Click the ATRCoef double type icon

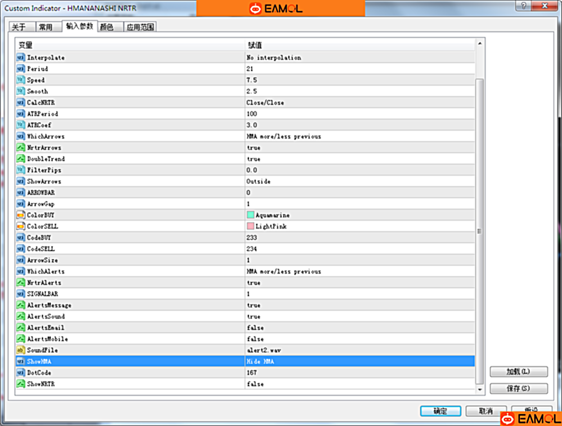(x=21, y=125)
